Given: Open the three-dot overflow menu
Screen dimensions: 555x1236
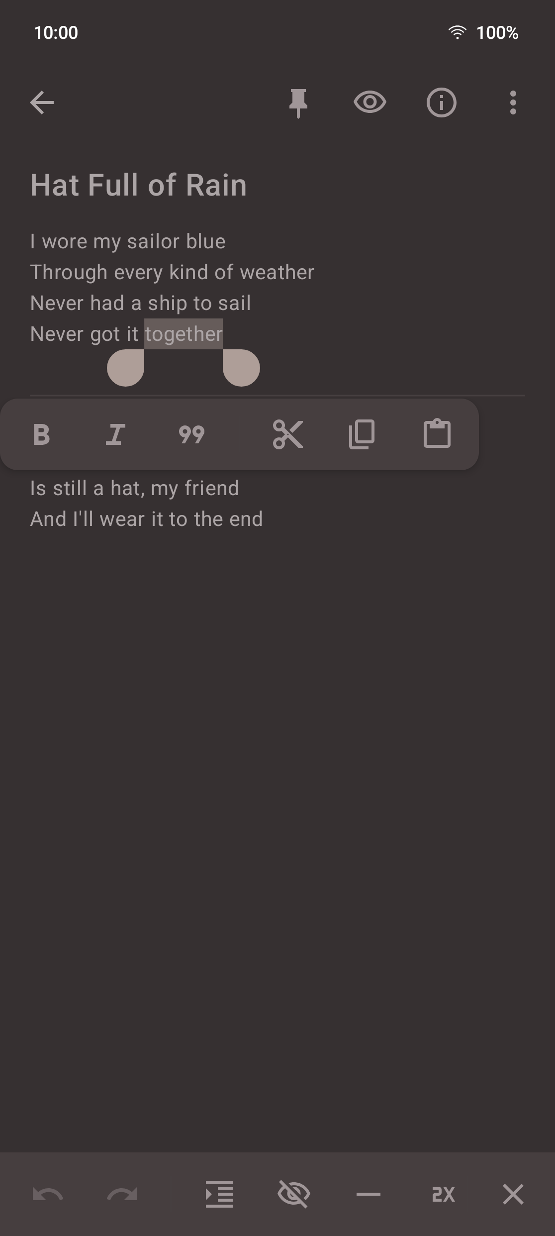Looking at the screenshot, I should coord(513,103).
